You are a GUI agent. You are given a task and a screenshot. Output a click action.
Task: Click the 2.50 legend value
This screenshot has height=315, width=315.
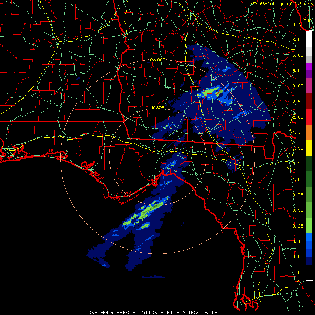click(x=298, y=101)
